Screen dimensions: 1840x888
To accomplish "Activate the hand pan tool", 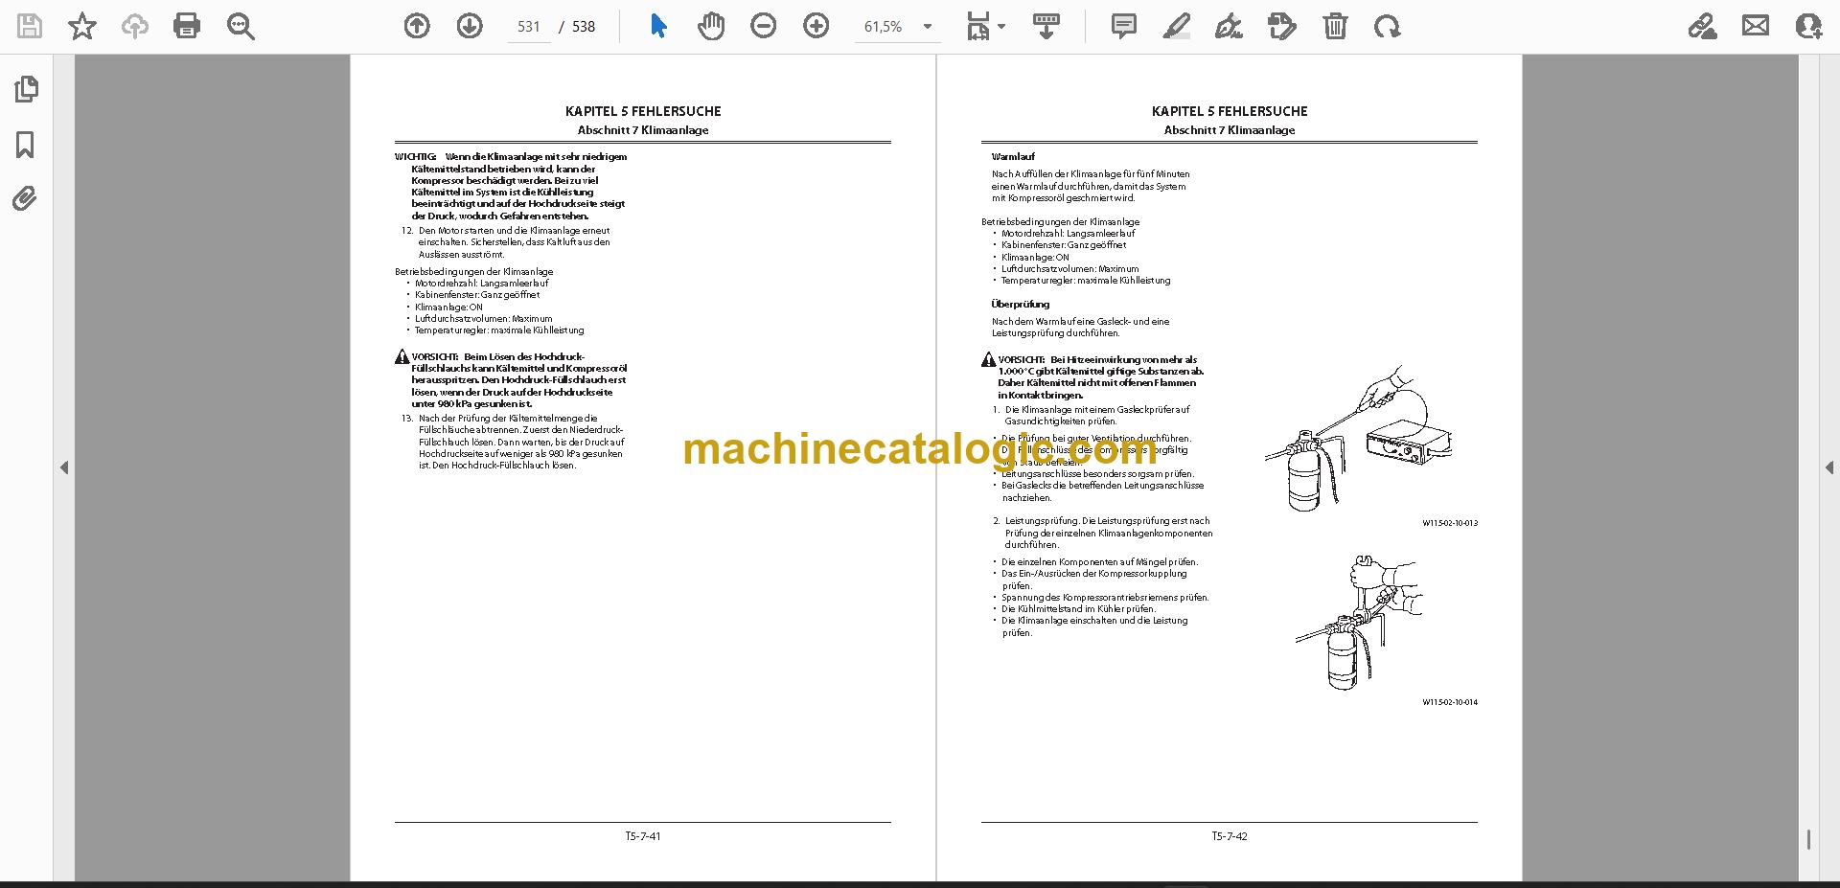I will click(711, 26).
